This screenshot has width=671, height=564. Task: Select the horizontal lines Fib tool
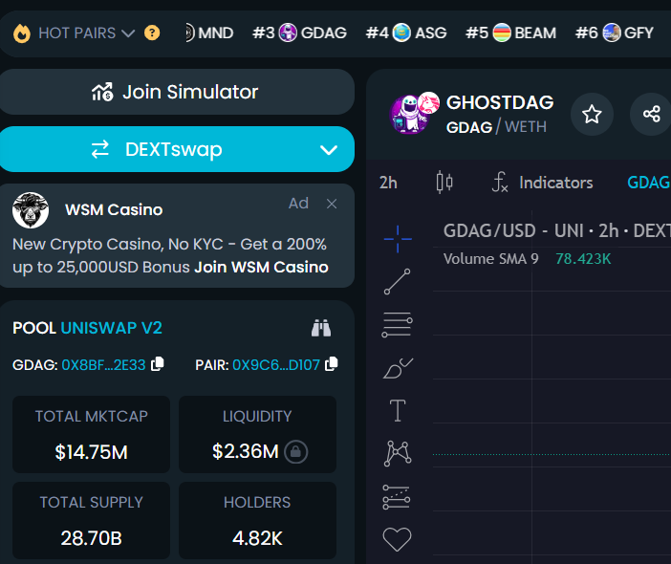pyautogui.click(x=397, y=324)
